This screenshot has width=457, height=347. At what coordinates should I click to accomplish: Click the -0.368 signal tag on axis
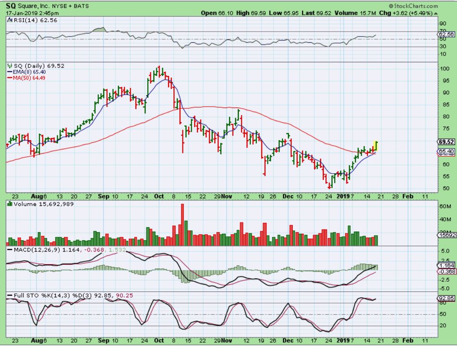(446, 272)
